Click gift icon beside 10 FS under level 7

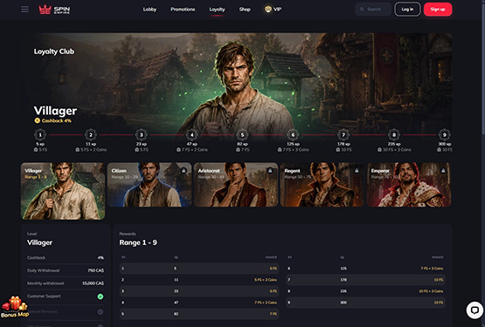click(338, 150)
